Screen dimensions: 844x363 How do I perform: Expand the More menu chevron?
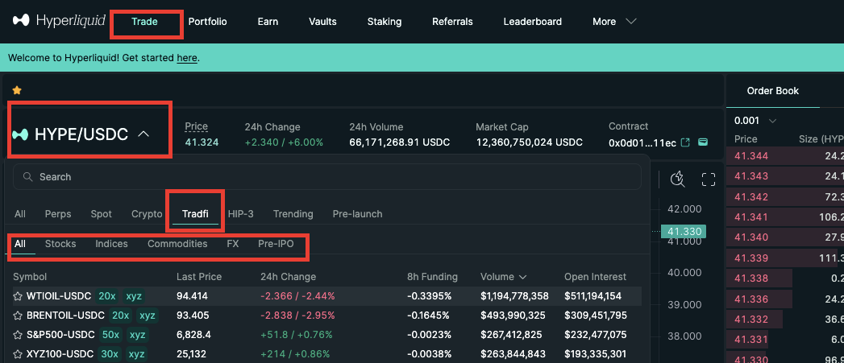click(631, 22)
